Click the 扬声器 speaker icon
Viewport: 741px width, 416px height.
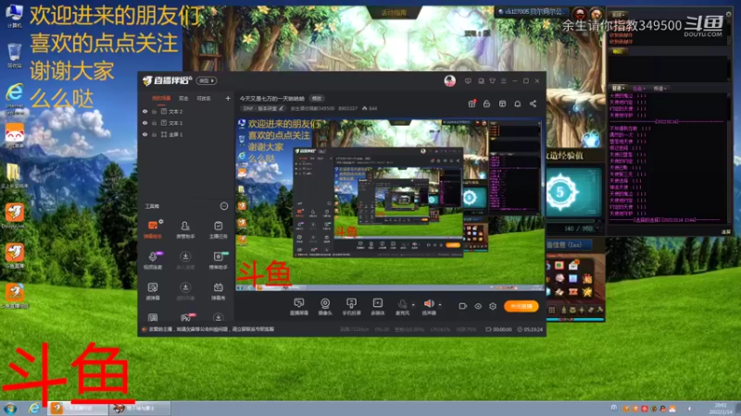click(x=429, y=306)
